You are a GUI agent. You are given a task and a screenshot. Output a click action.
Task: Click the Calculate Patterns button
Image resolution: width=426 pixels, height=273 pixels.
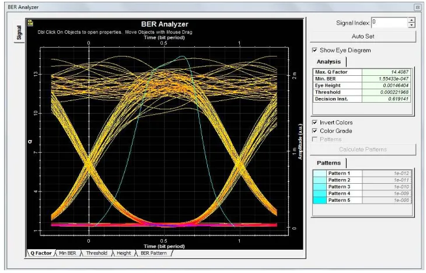[363, 149]
